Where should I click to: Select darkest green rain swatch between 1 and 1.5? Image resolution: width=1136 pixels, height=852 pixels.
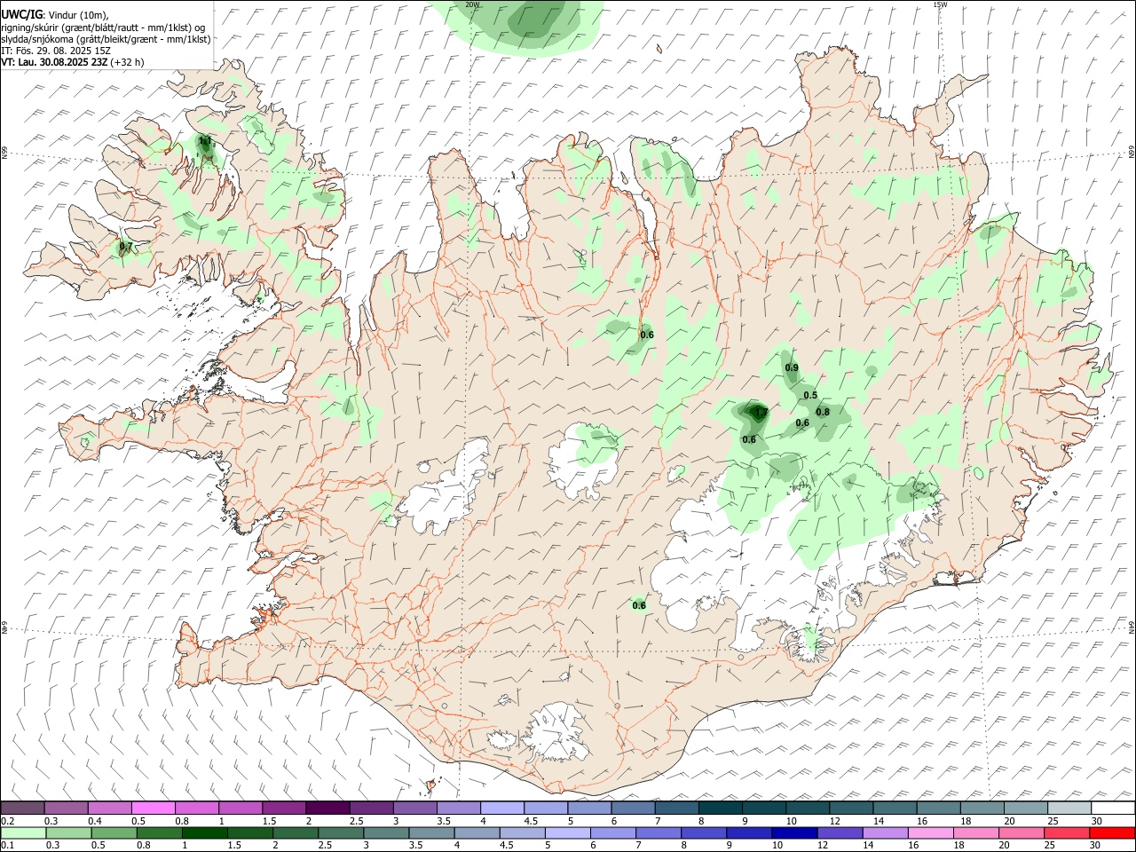pyautogui.click(x=204, y=832)
